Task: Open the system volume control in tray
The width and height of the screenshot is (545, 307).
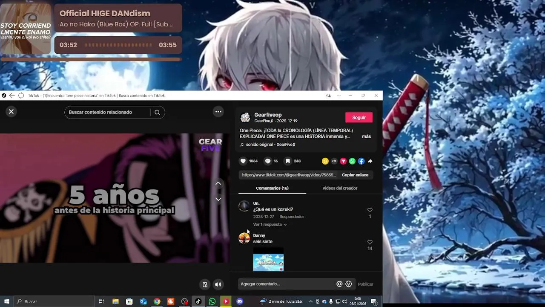Action: [x=344, y=301]
